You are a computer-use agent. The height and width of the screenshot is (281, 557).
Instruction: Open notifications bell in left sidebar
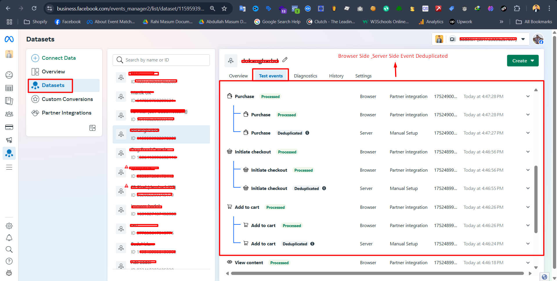tap(9, 238)
